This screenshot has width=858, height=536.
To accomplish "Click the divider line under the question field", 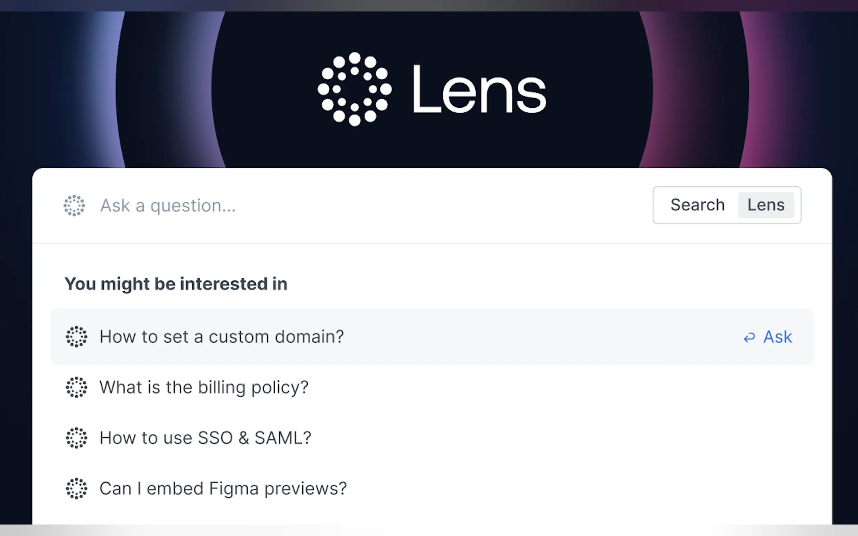I will click(x=432, y=244).
